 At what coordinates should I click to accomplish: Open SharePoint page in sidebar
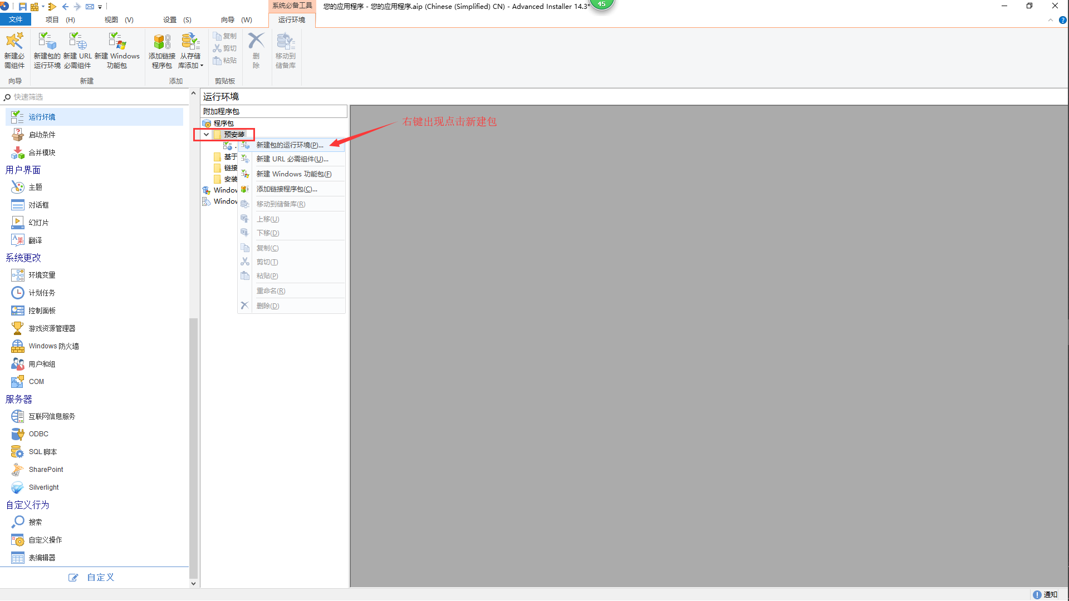(46, 470)
